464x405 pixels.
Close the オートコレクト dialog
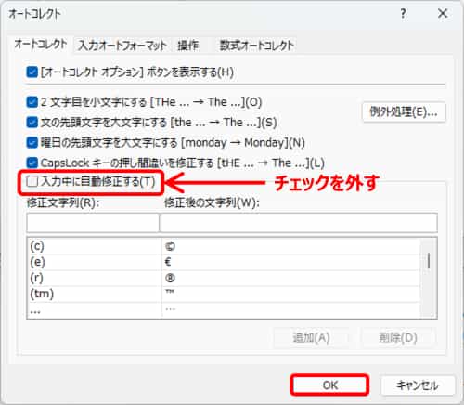443,14
